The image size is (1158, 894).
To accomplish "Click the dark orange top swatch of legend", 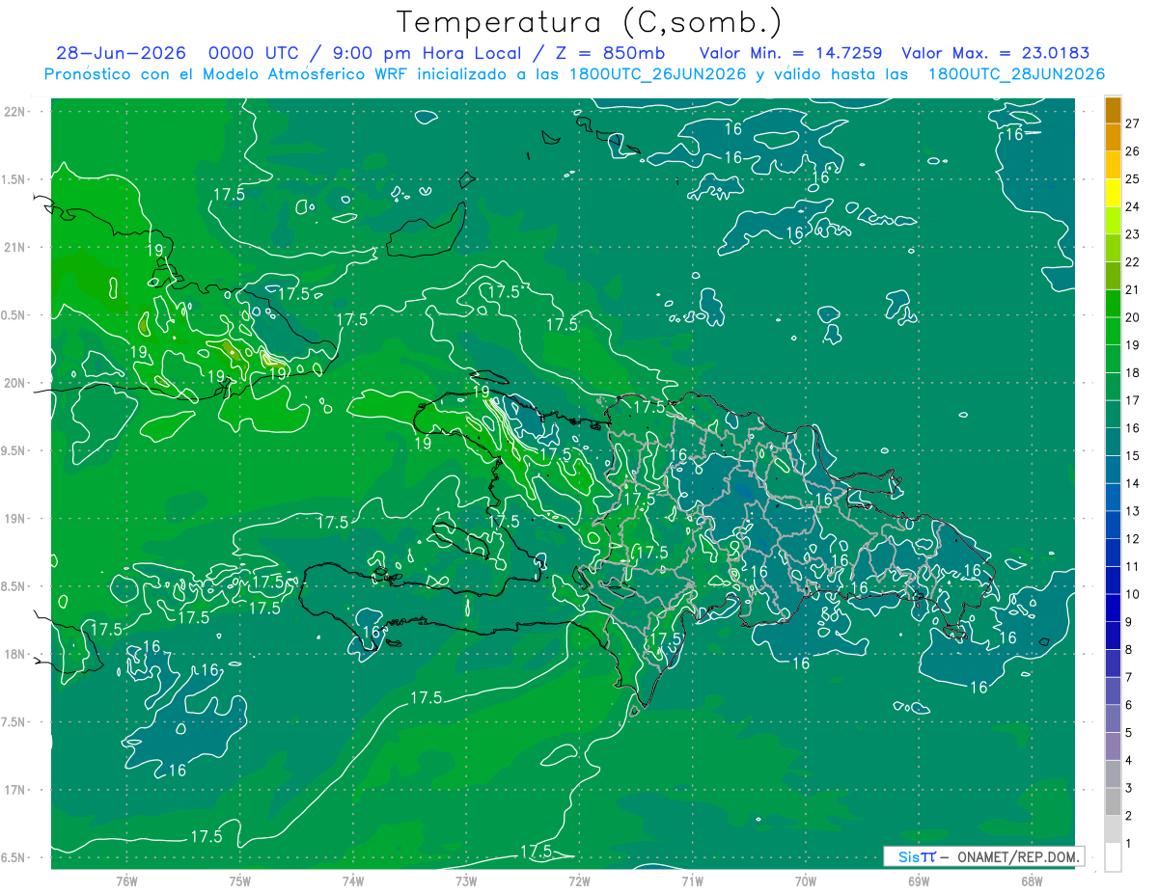I will point(1113,110).
